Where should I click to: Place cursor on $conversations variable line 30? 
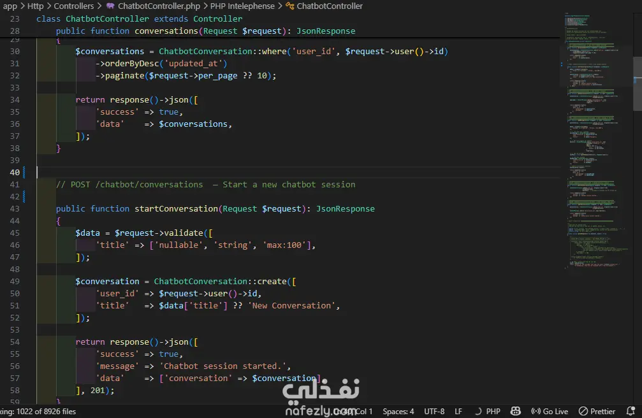pos(110,51)
